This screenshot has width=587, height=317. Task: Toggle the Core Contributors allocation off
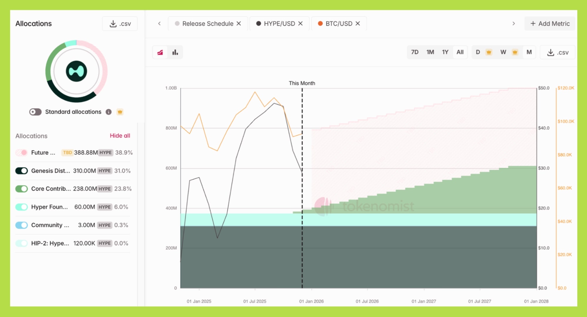[x=21, y=189]
